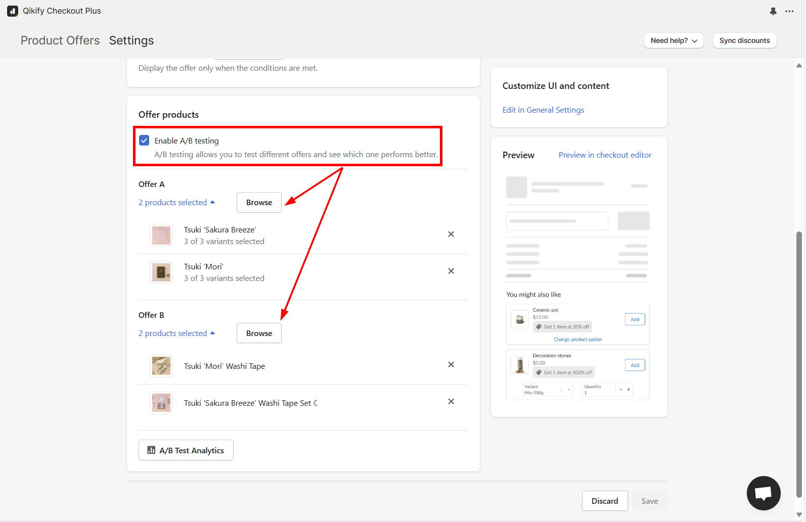Remove 'Sakura Breeze' Washi Tape Set from Offer B

click(x=451, y=402)
